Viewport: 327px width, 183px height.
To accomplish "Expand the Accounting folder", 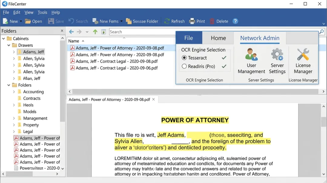I will click(x=14, y=92).
